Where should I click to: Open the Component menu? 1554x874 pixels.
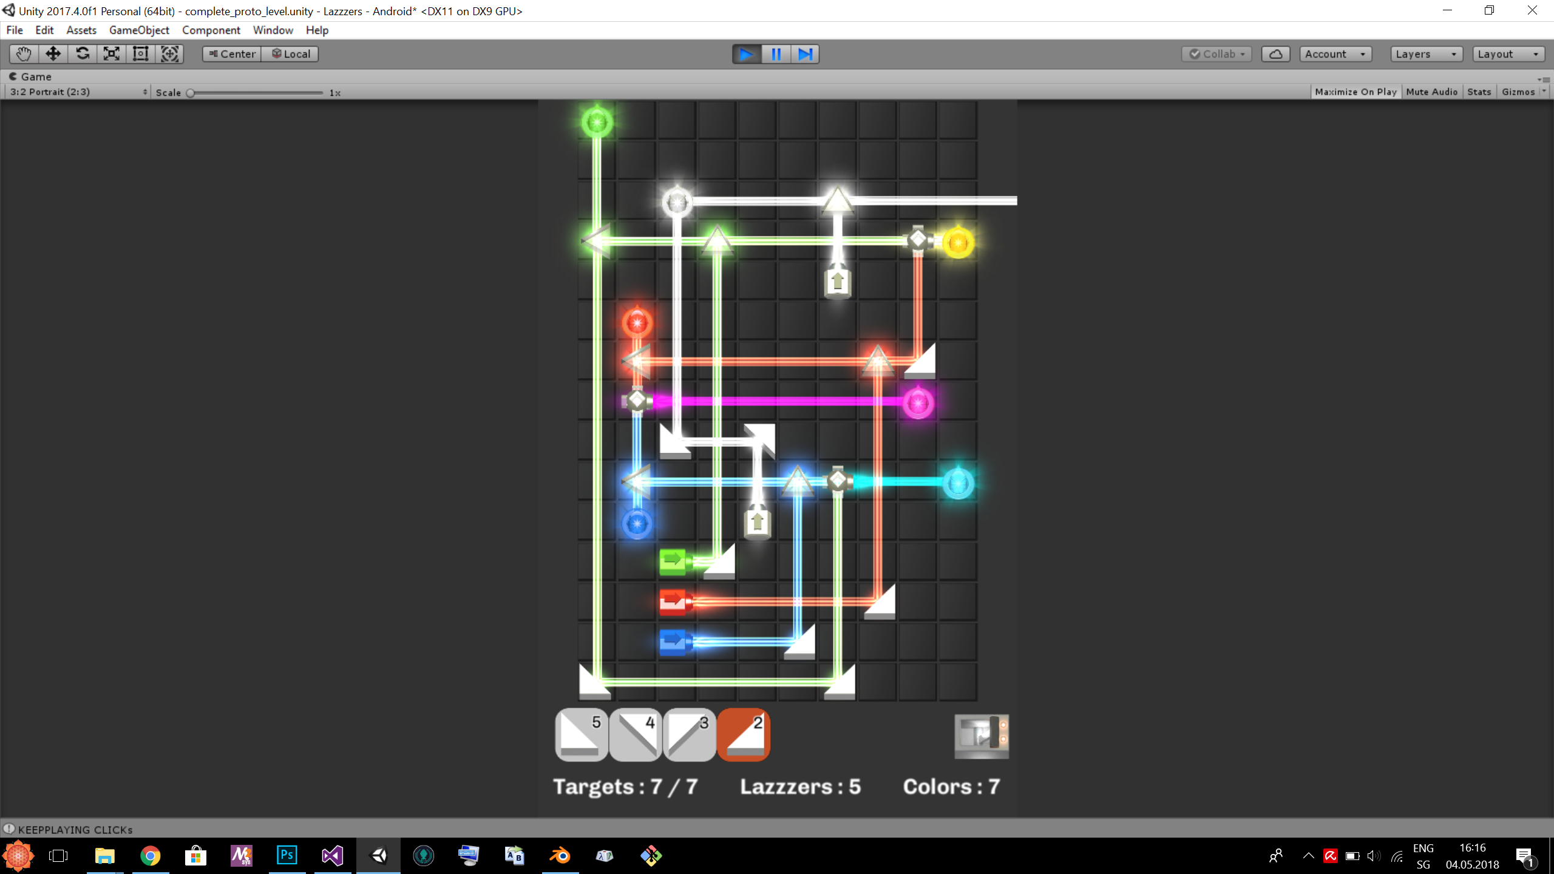[x=211, y=30]
